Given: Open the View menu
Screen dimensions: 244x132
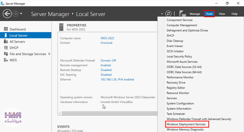Looking at the screenshot, I should [x=222, y=14].
